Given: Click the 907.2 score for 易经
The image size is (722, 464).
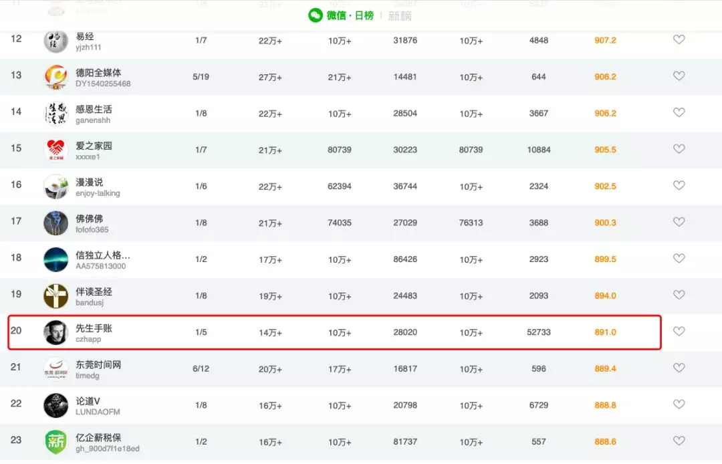Looking at the screenshot, I should [605, 40].
